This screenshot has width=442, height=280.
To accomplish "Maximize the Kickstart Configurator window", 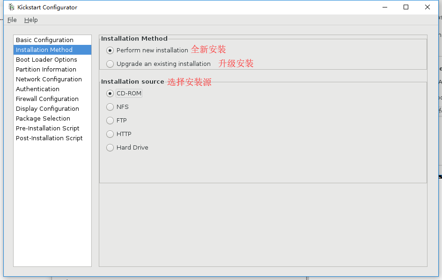I will tap(406, 7).
